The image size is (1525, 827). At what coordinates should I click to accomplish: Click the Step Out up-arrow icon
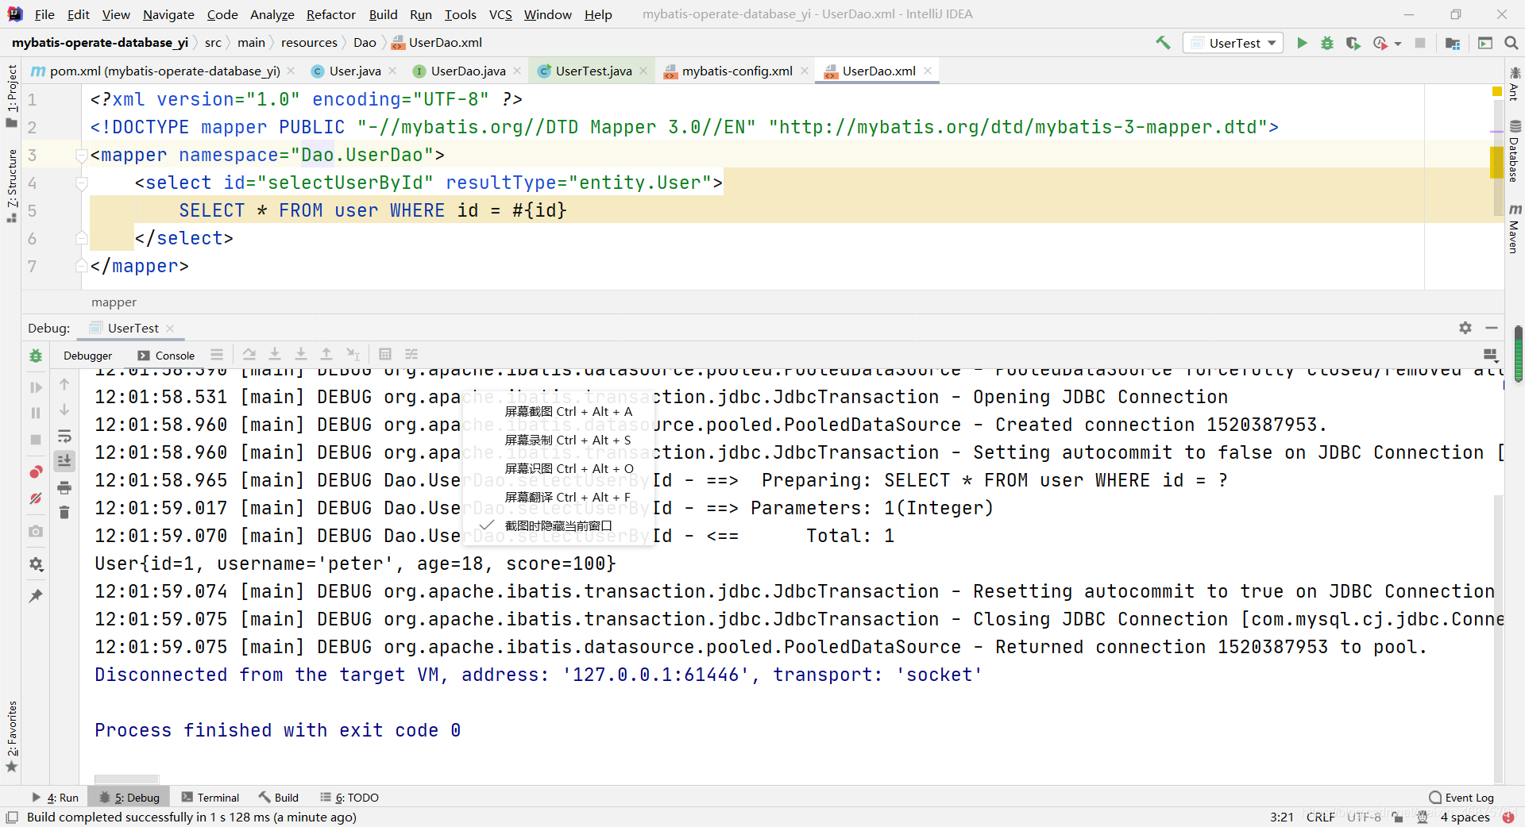tap(326, 354)
